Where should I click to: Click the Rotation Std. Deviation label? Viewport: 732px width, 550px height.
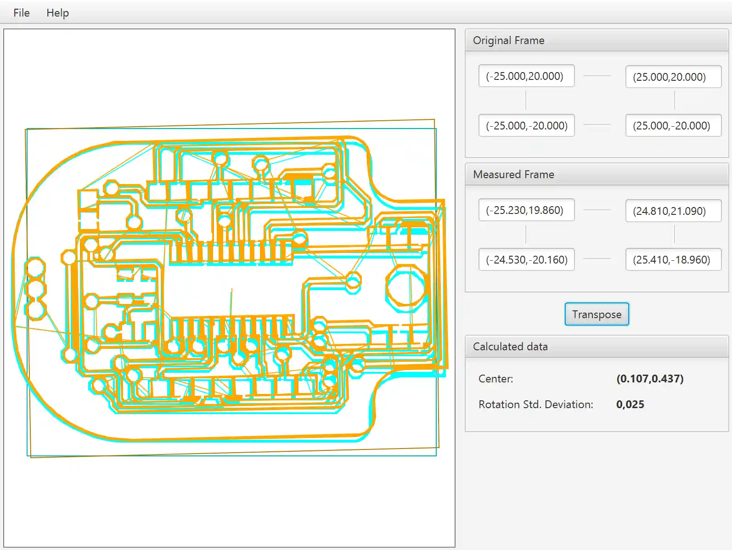click(x=535, y=404)
